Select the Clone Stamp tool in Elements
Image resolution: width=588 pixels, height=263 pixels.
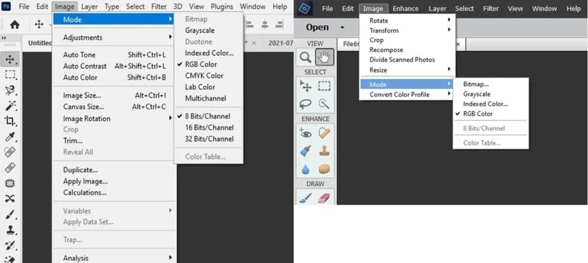(x=325, y=151)
